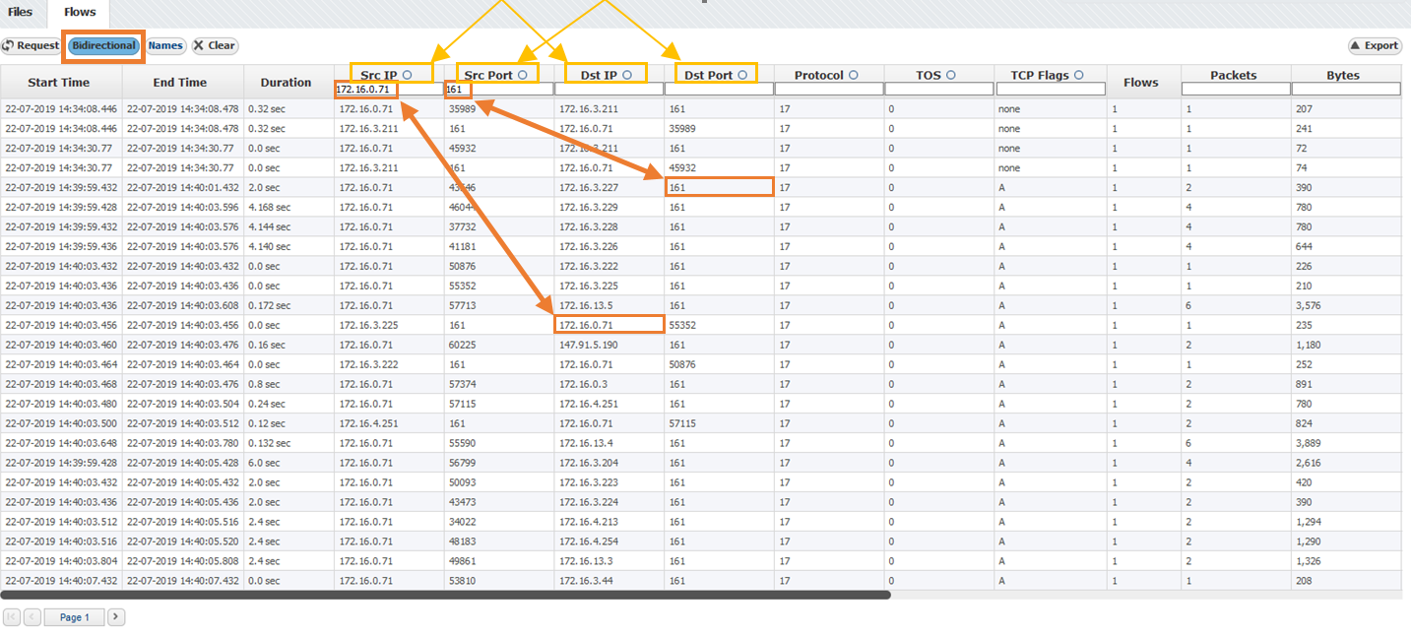Select the Src IP radio button
Screen dimensions: 1411x637
(x=407, y=75)
